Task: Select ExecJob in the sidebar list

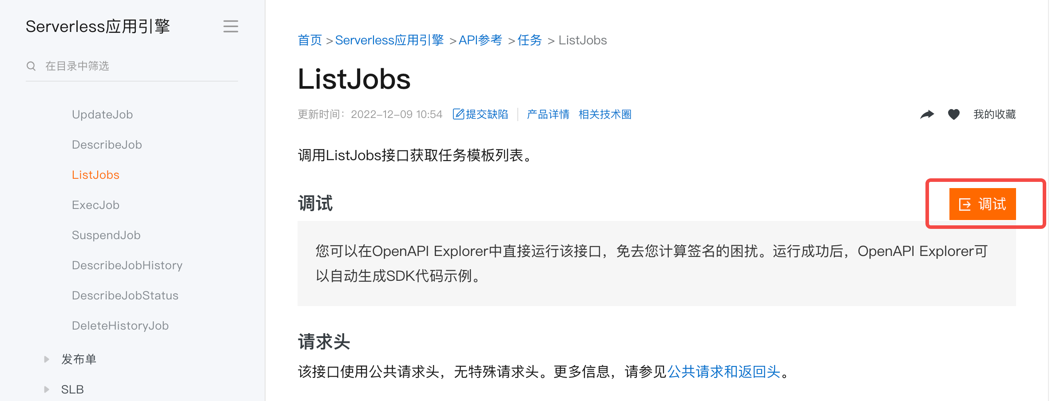Action: point(95,205)
